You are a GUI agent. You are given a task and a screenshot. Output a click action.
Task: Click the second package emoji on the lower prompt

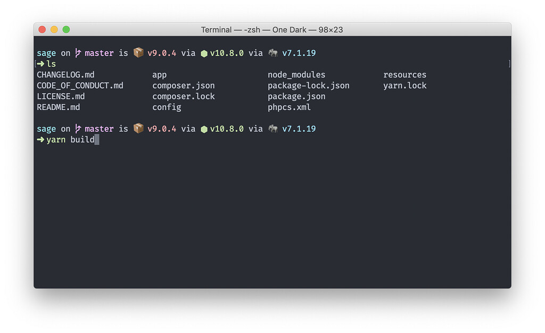point(138,128)
